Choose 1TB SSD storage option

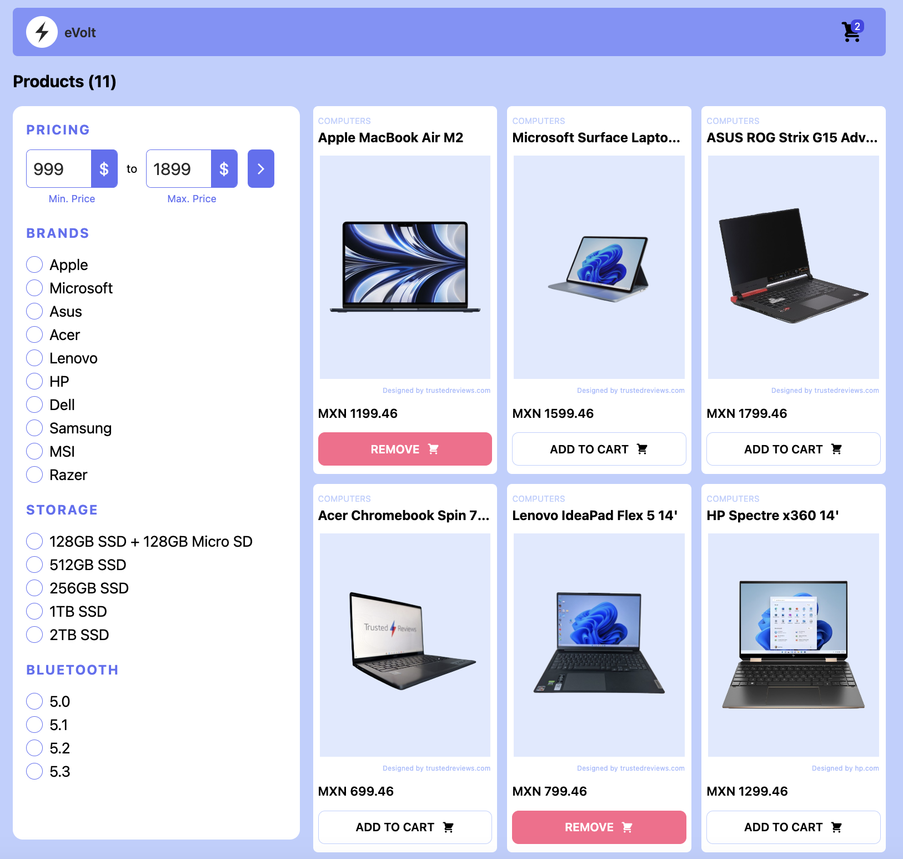[34, 611]
